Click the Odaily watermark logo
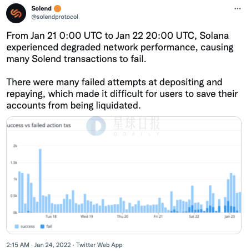Viewport: 246px width, 252px height. 96,126
